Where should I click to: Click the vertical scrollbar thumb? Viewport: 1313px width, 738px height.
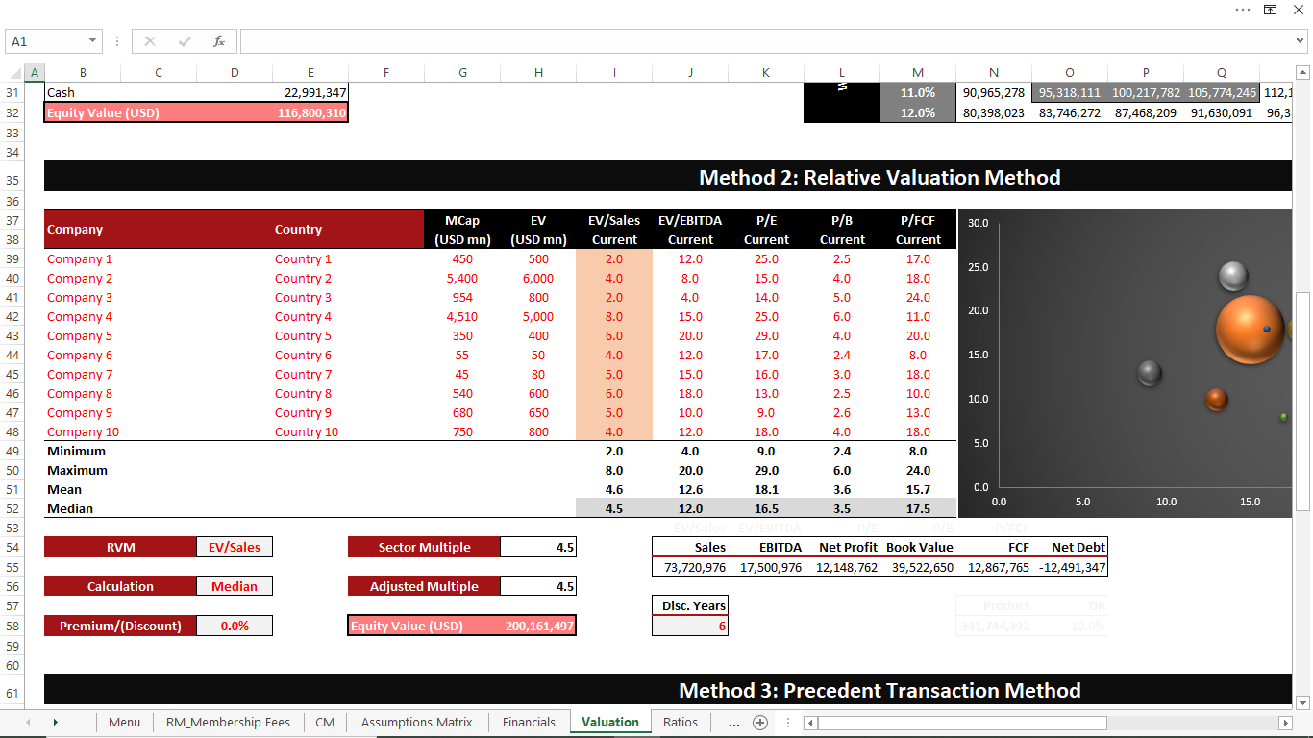pos(1303,401)
